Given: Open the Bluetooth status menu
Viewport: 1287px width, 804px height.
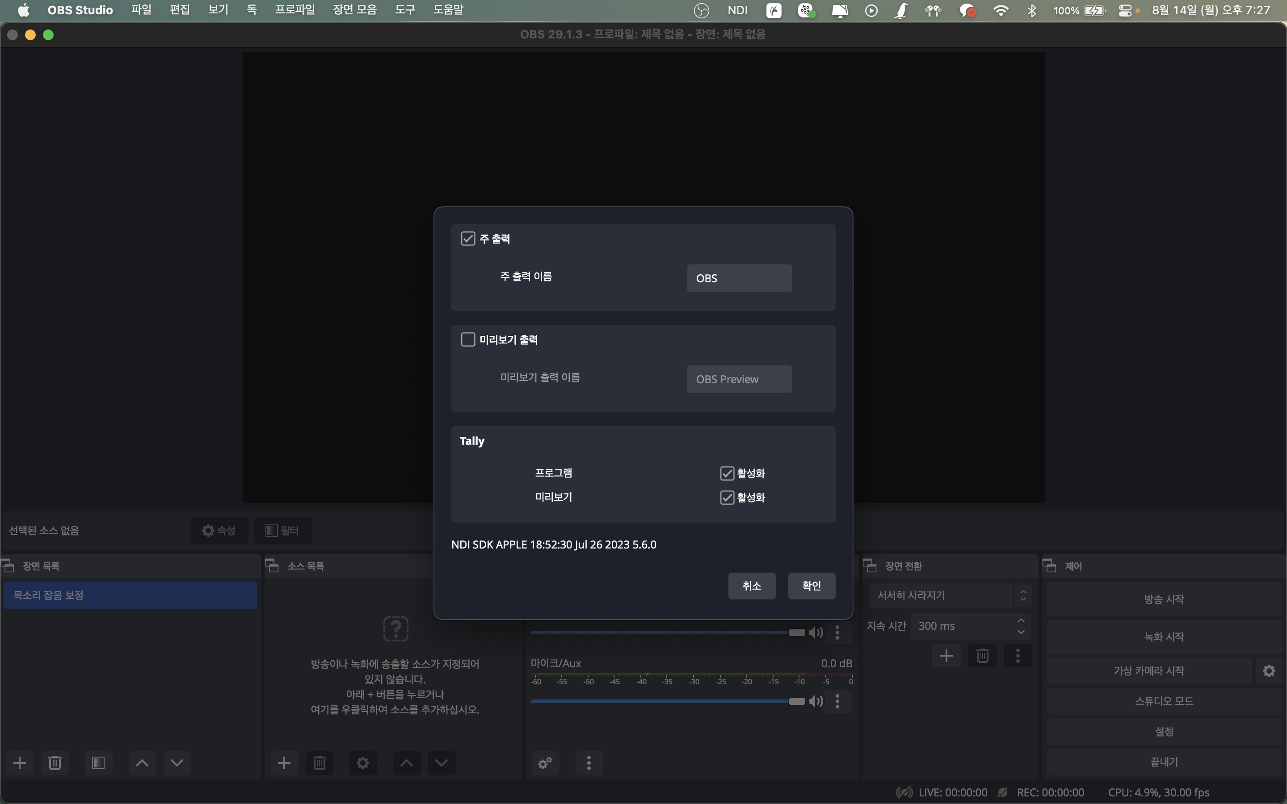Looking at the screenshot, I should (1032, 10).
